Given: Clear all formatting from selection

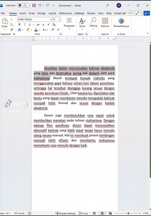Looking at the screenshot, I should [54, 25].
